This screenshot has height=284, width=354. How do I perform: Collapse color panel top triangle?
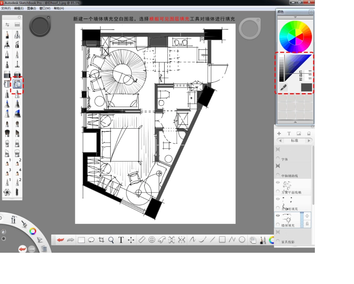(295, 17)
